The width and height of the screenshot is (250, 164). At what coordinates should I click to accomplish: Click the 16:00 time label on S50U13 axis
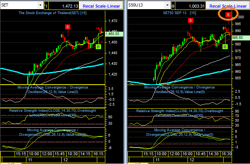(x=187, y=154)
